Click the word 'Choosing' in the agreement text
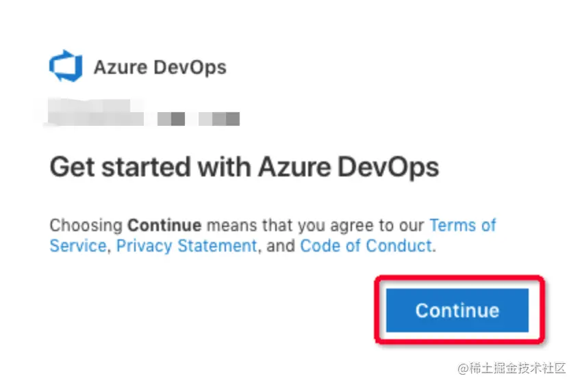This screenshot has width=578, height=387. (86, 225)
